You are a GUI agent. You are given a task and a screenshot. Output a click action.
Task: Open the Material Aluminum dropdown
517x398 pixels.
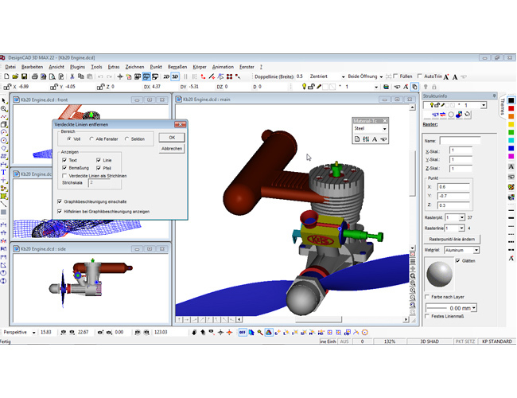coord(476,250)
